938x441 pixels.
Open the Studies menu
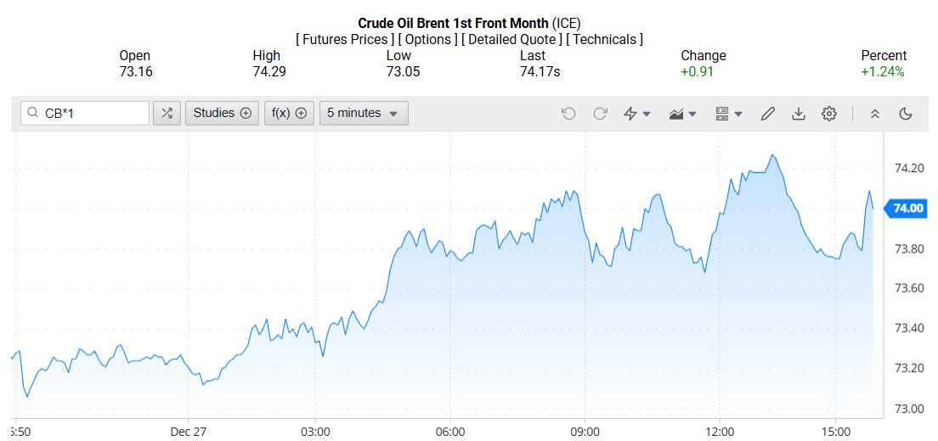[x=222, y=113]
